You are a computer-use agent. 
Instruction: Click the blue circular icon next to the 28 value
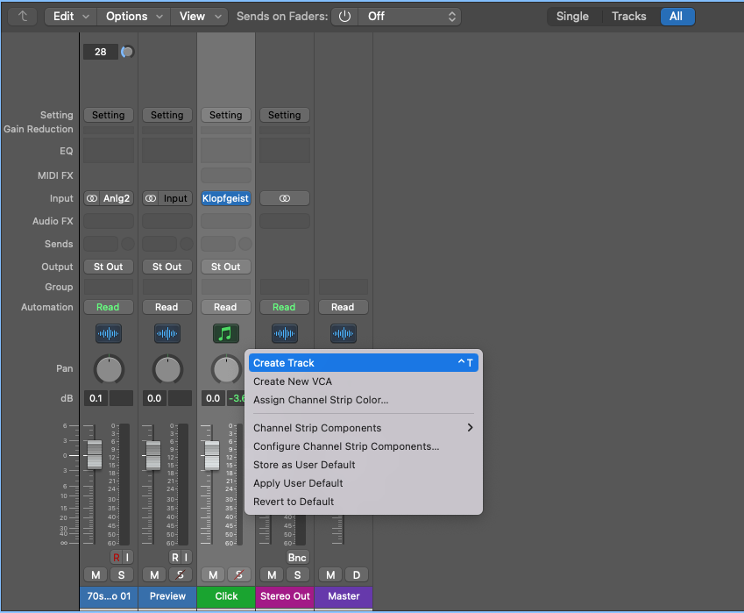[126, 52]
